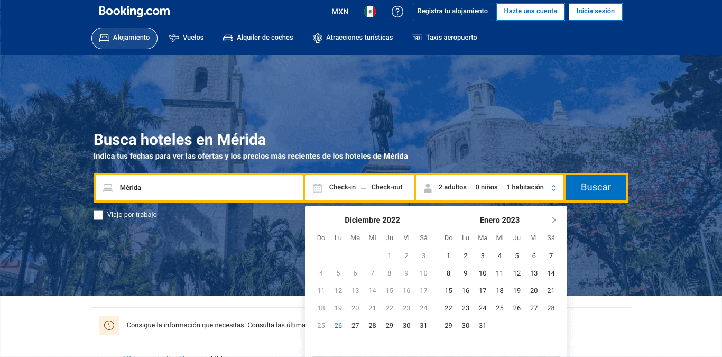Click the bed icon inside the destination field
This screenshot has height=357, width=722.
(x=108, y=187)
